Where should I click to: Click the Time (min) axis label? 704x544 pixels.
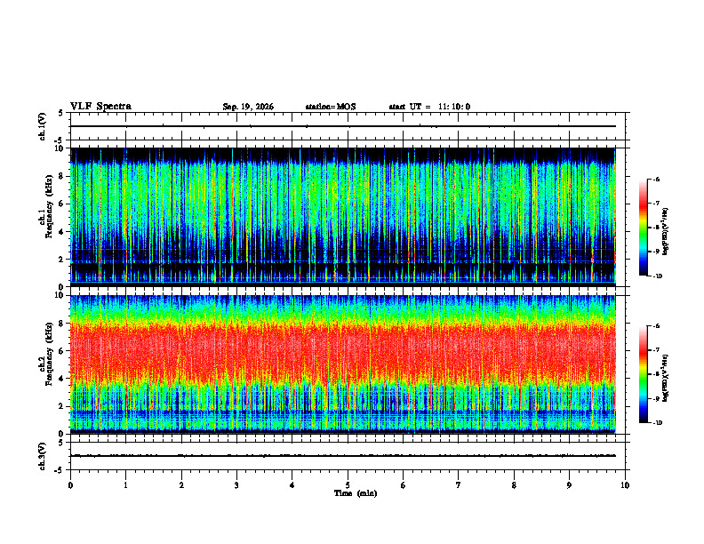356,493
